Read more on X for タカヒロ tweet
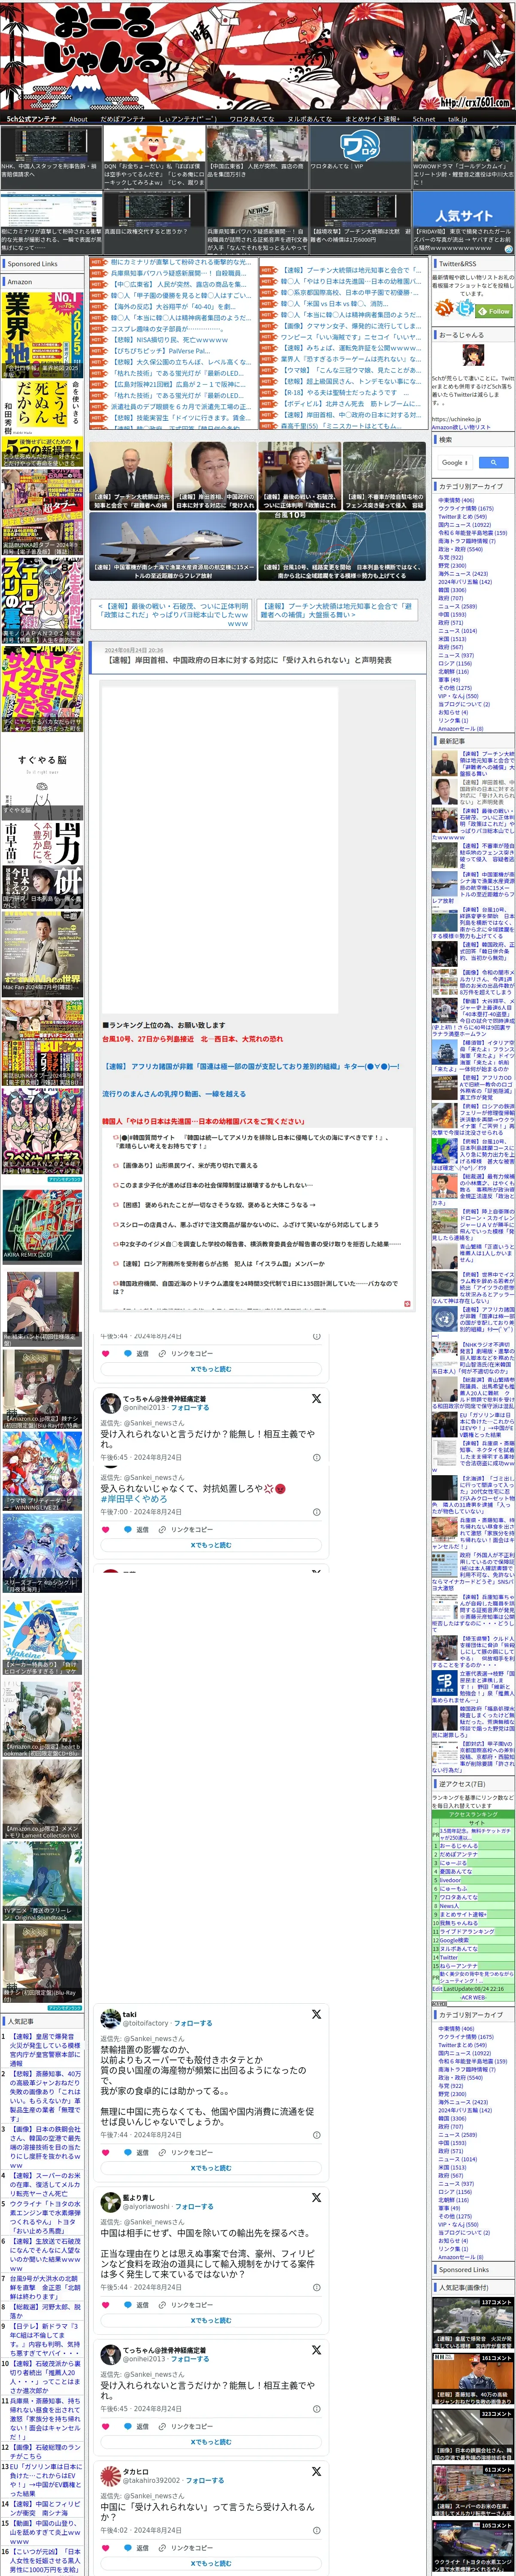This screenshot has height=2576, width=516. click(211, 2563)
